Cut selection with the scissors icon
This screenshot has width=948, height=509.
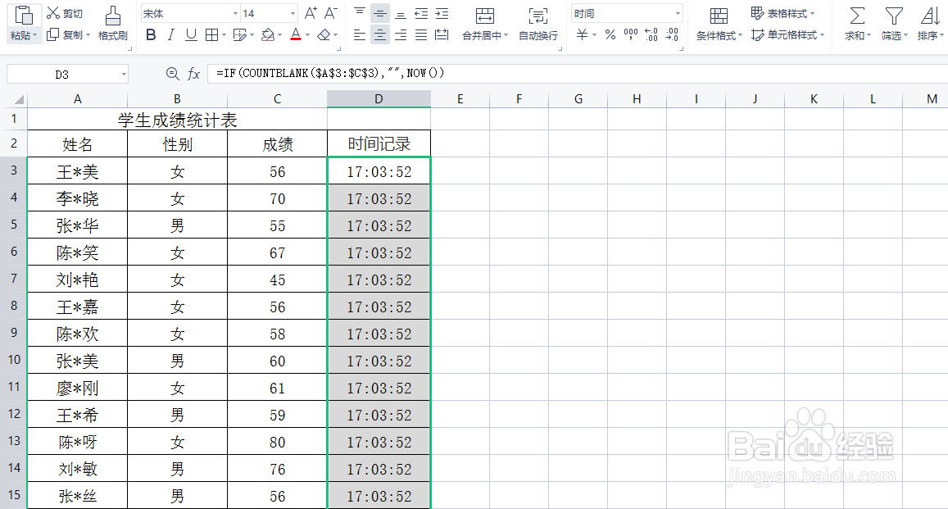(x=53, y=12)
